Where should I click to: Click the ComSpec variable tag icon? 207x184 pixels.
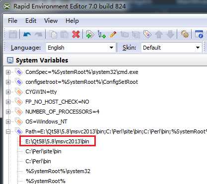pyautogui.click(x=19, y=72)
